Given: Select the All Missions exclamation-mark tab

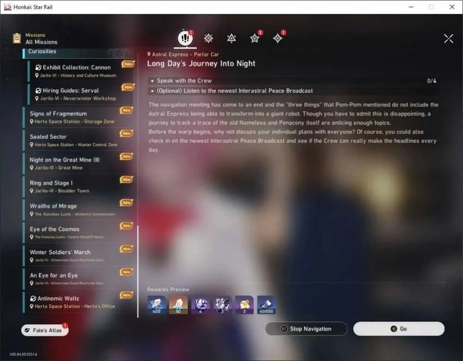Looking at the screenshot, I should (185, 38).
